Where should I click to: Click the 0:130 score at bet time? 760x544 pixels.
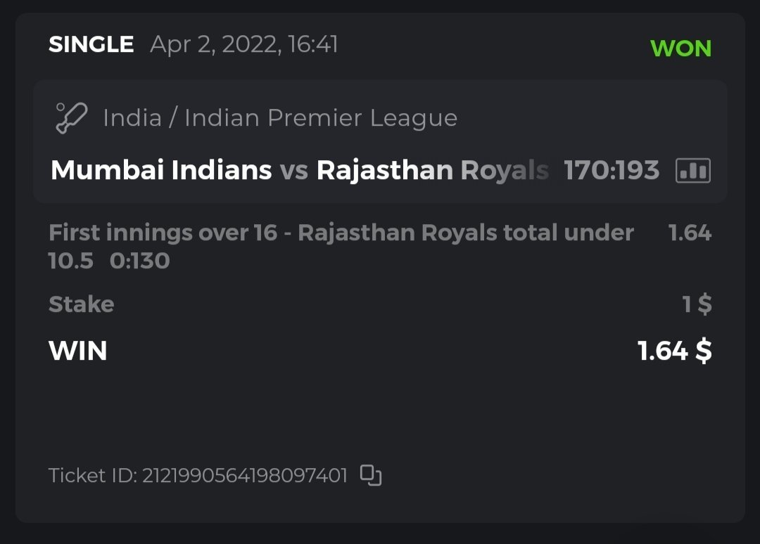[140, 261]
